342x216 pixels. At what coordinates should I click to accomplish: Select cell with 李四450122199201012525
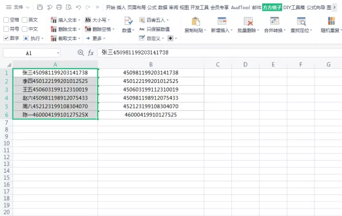pyautogui.click(x=55, y=81)
